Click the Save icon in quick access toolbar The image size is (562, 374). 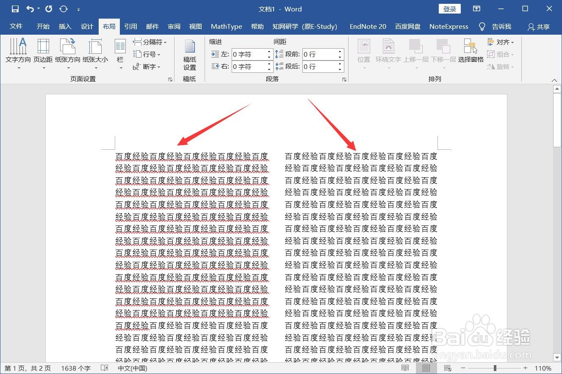click(15, 9)
